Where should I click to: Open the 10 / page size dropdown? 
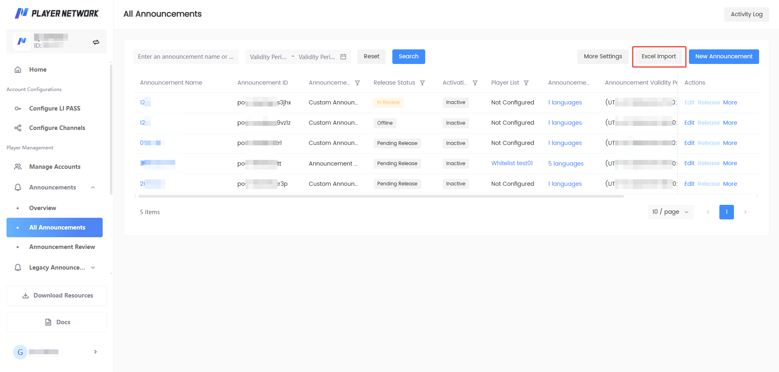point(671,212)
